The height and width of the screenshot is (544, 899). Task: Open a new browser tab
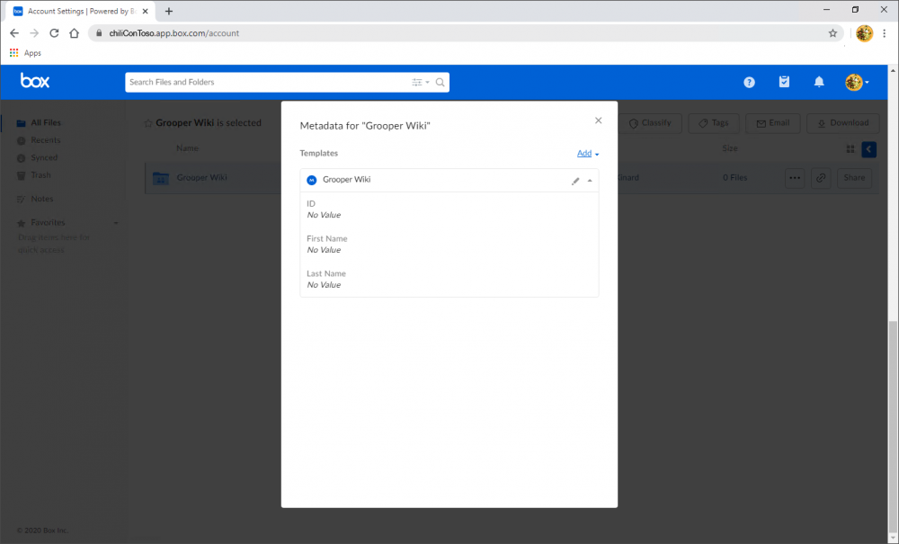click(x=169, y=11)
